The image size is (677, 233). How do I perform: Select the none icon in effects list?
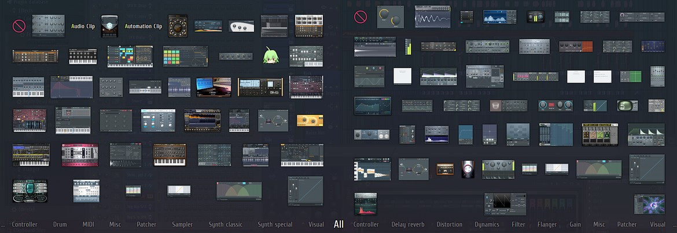point(360,17)
